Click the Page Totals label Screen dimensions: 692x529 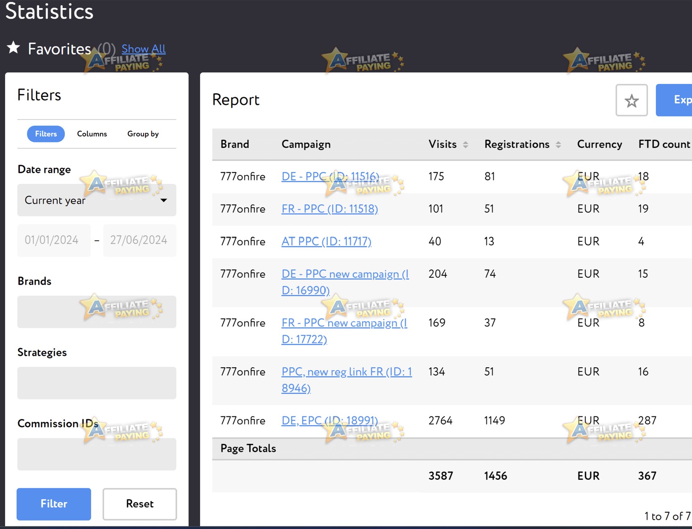click(x=248, y=449)
